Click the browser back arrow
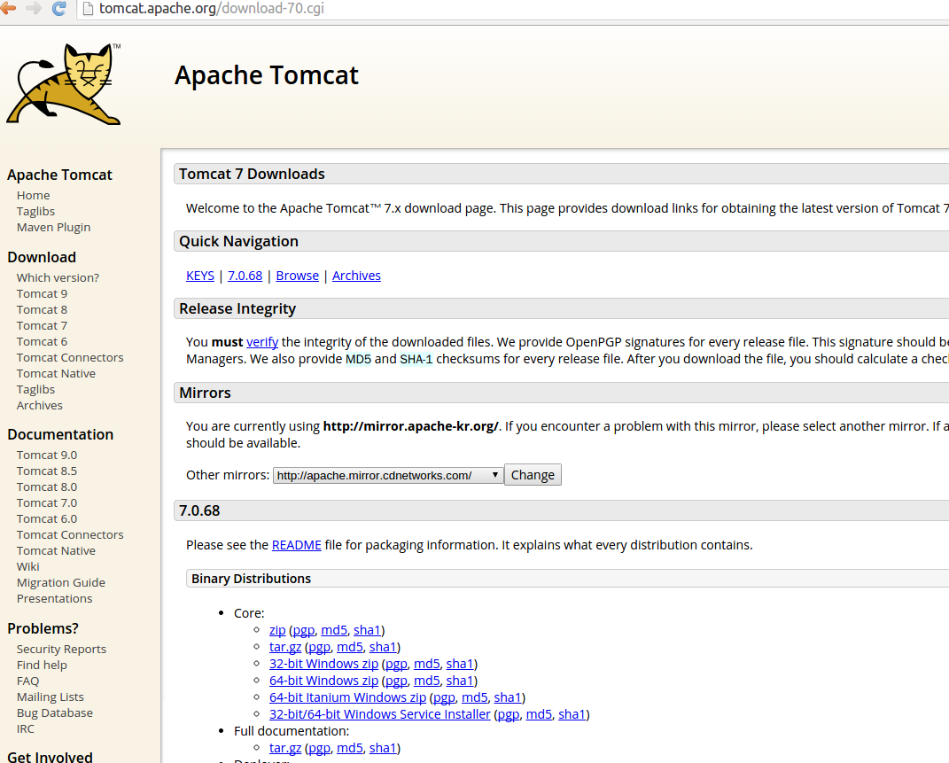 (8, 8)
